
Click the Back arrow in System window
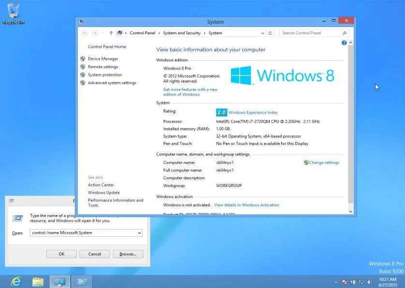point(85,33)
